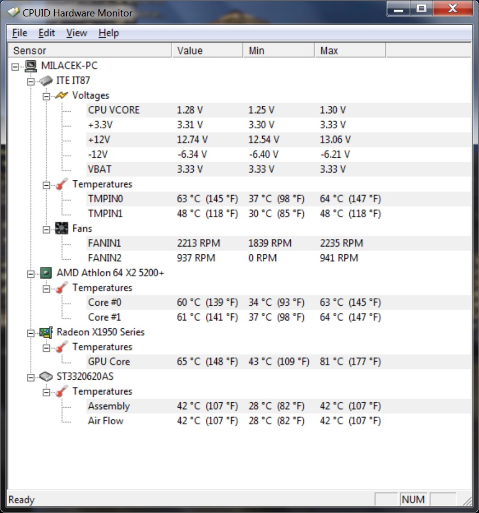Select the Core #1 row
This screenshot has height=513, width=479.
tap(279, 317)
